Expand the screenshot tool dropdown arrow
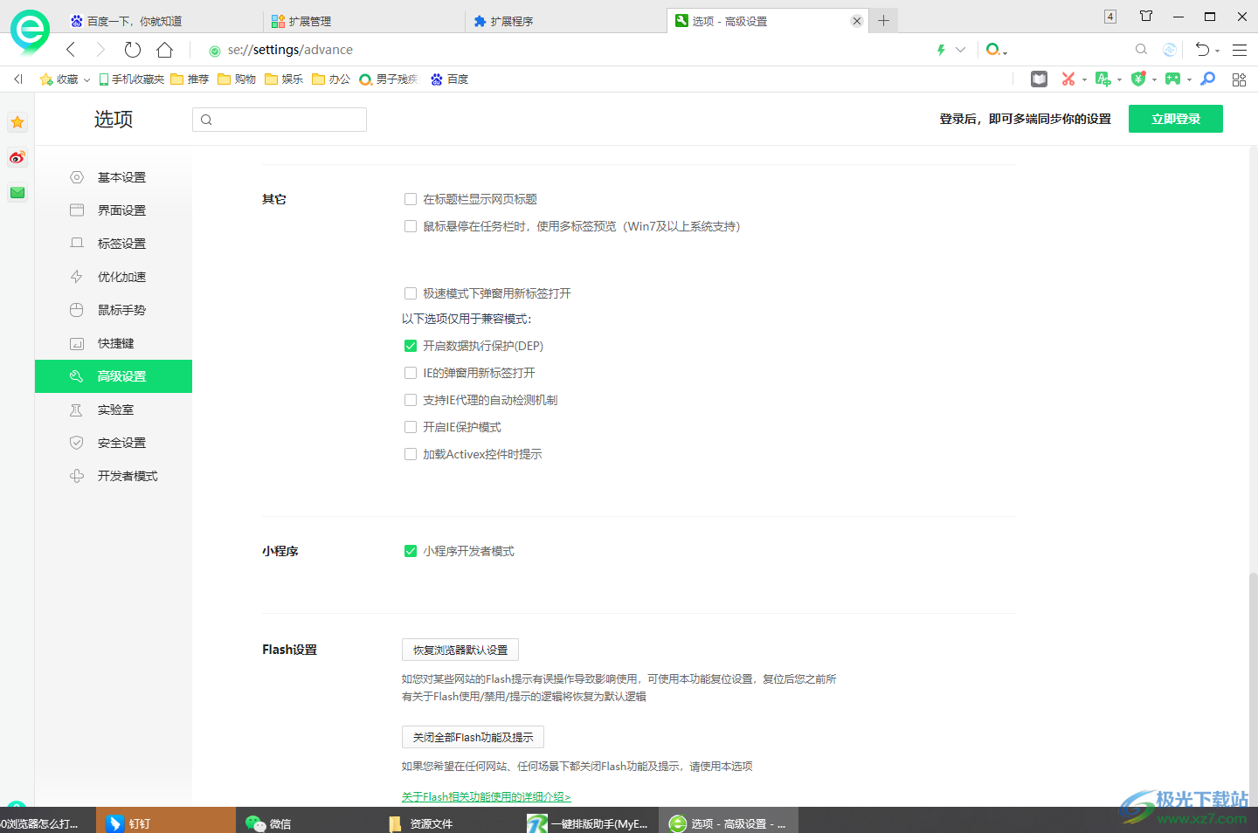Image resolution: width=1258 pixels, height=833 pixels. point(1084,79)
